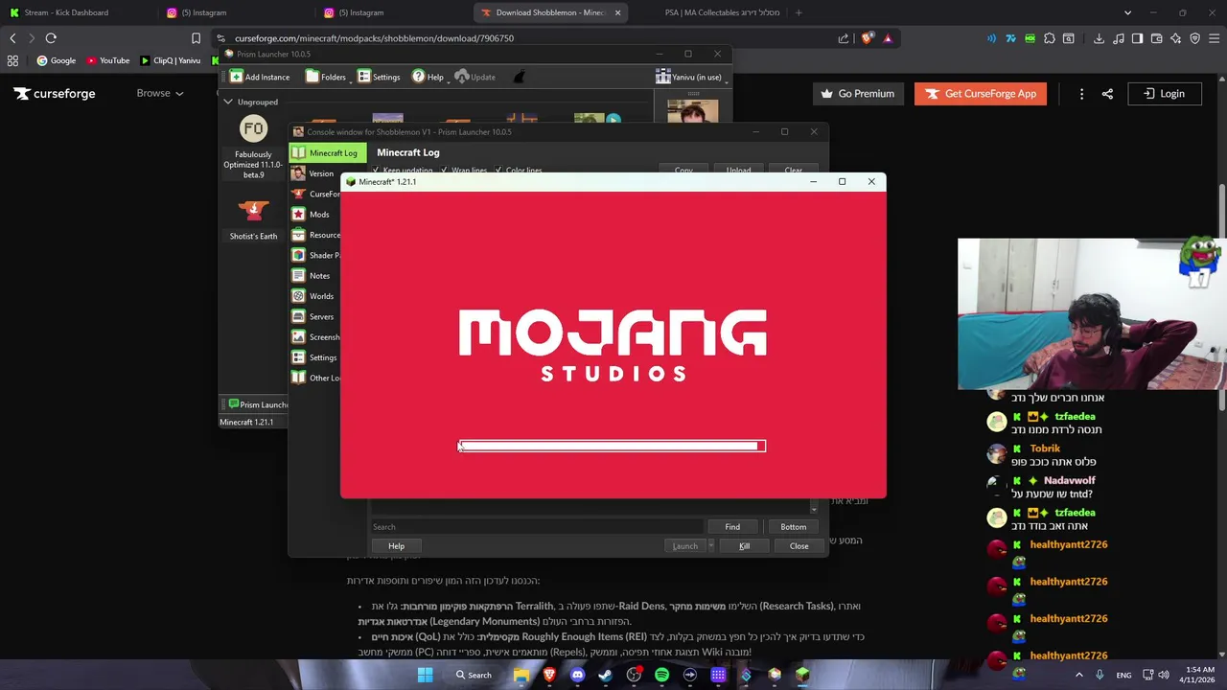Open the Windows Start menu

point(425,675)
